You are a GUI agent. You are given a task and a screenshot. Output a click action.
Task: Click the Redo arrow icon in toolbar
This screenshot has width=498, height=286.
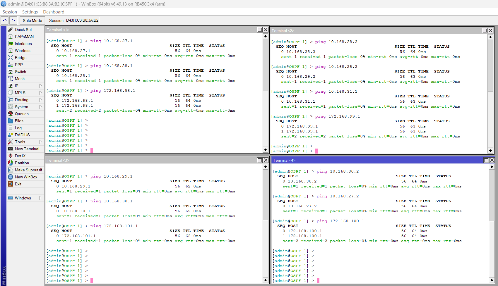click(13, 20)
